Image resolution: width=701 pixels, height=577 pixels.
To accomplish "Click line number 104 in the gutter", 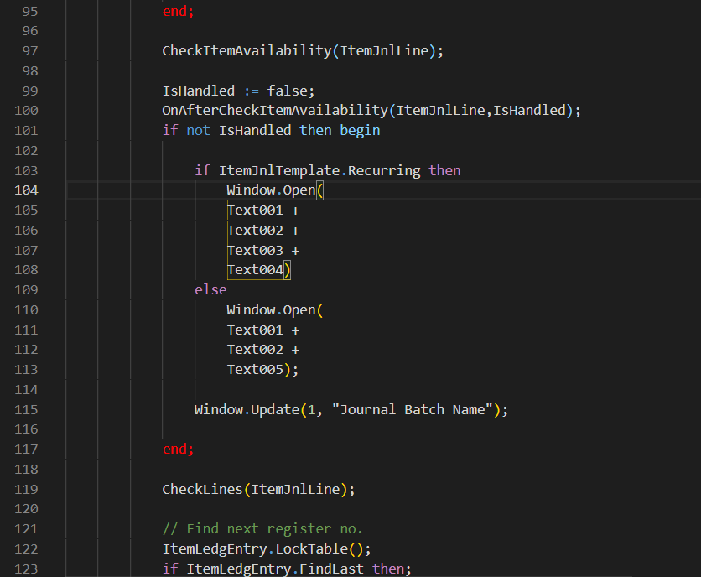I will [x=26, y=190].
